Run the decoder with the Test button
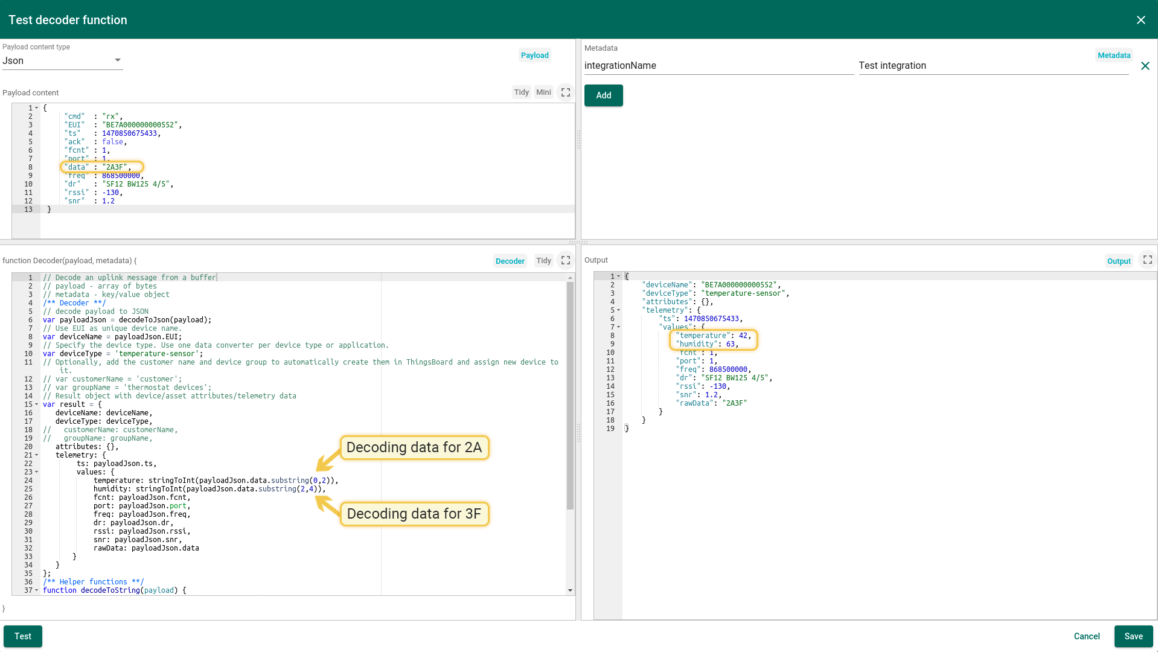The height and width of the screenshot is (652, 1158). [23, 636]
